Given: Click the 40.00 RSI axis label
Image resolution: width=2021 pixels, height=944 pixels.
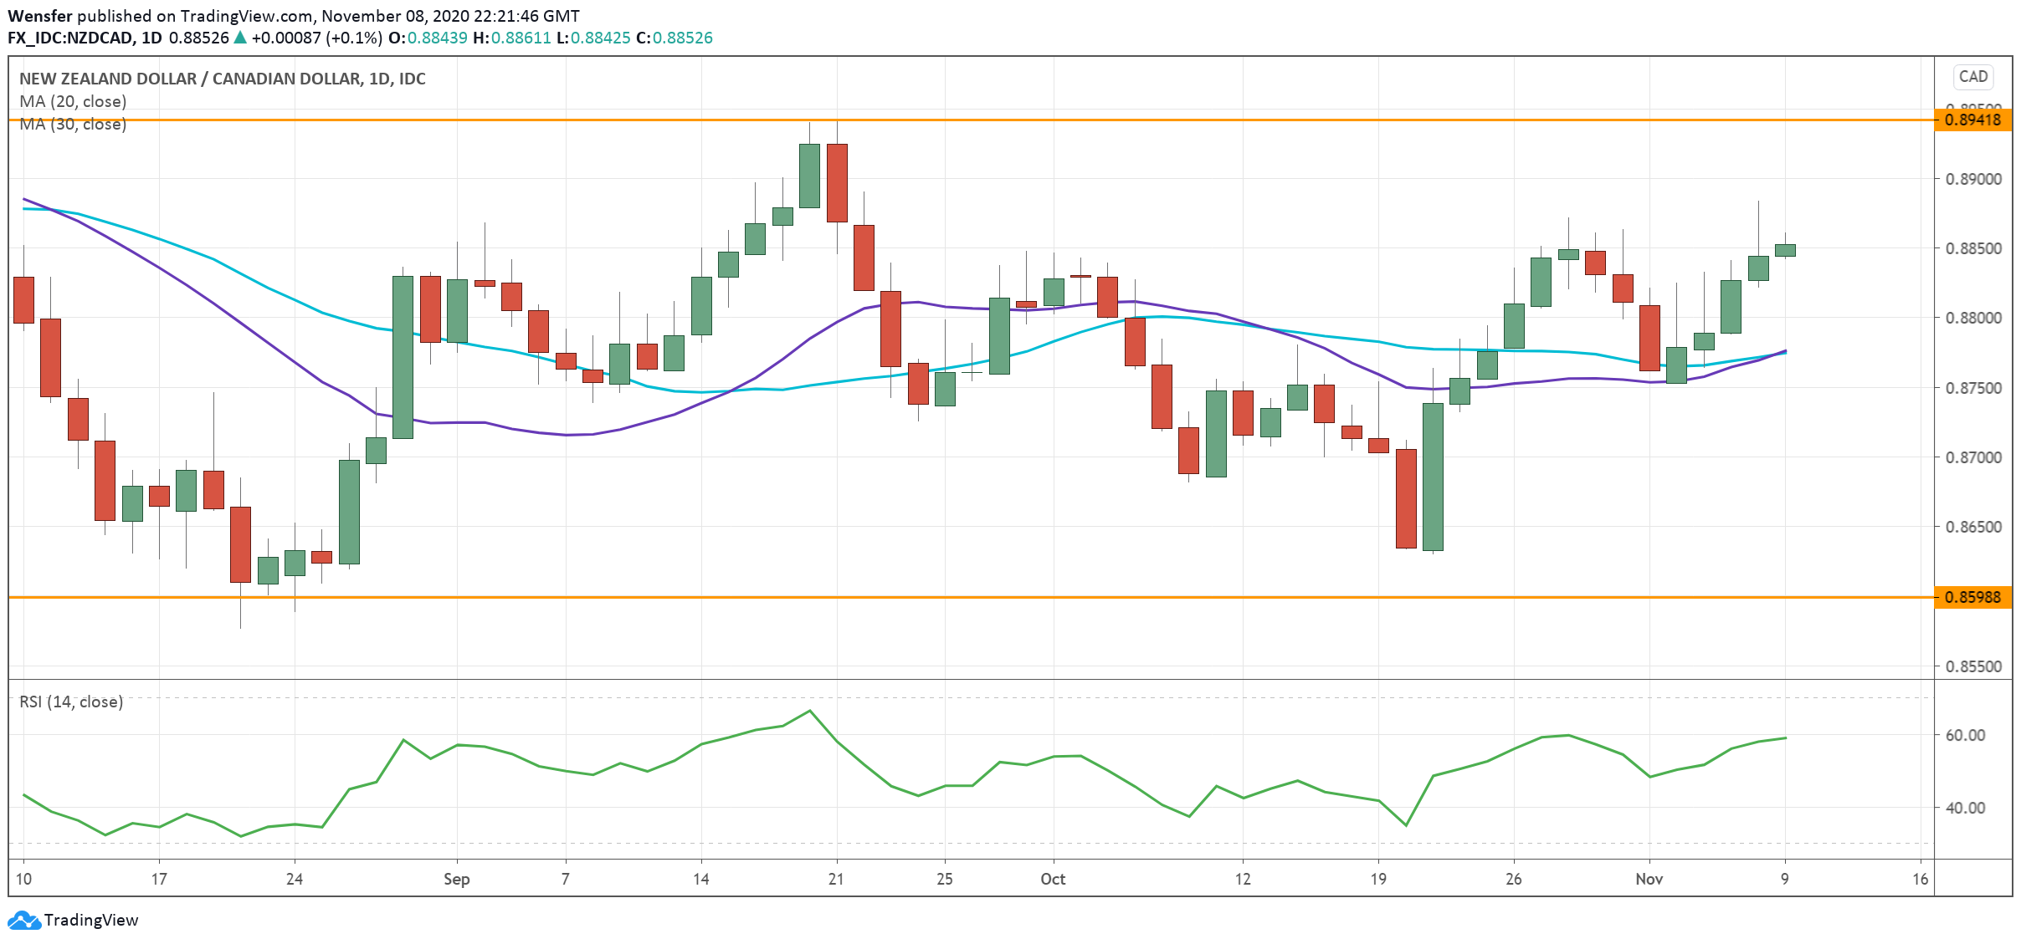Looking at the screenshot, I should pos(1965,808).
